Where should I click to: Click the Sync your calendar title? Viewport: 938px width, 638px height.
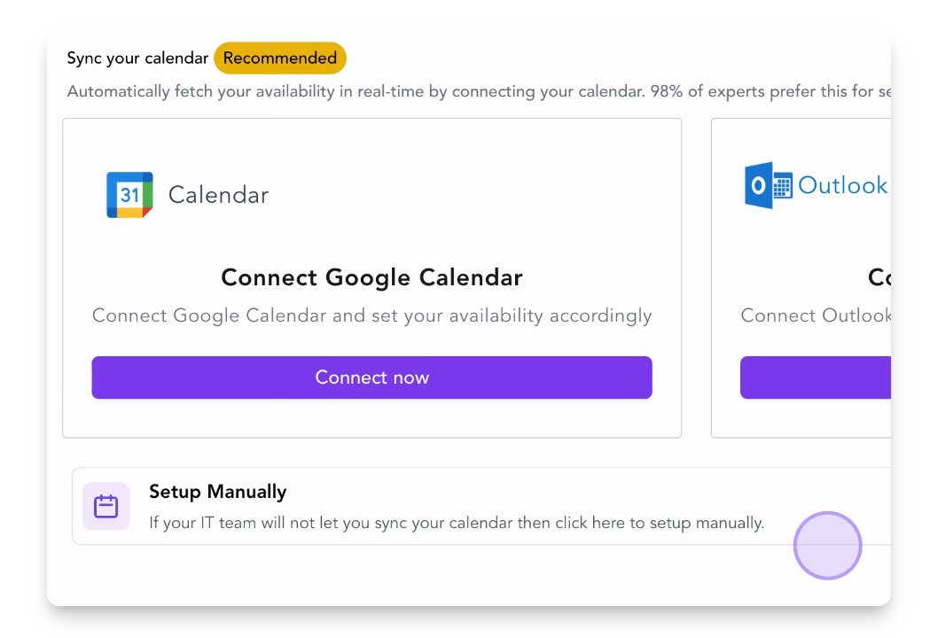[137, 58]
